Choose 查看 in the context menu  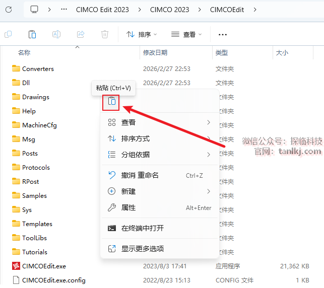(160, 122)
